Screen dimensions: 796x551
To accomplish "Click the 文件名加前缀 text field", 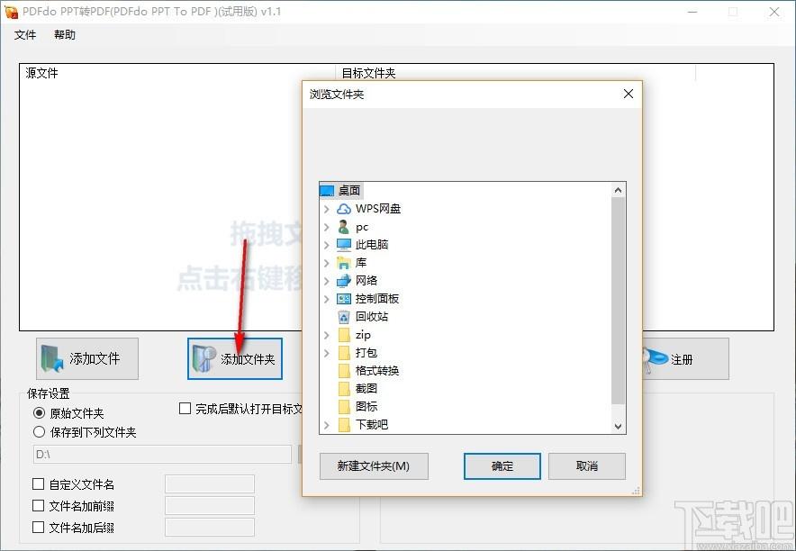I will coord(210,505).
